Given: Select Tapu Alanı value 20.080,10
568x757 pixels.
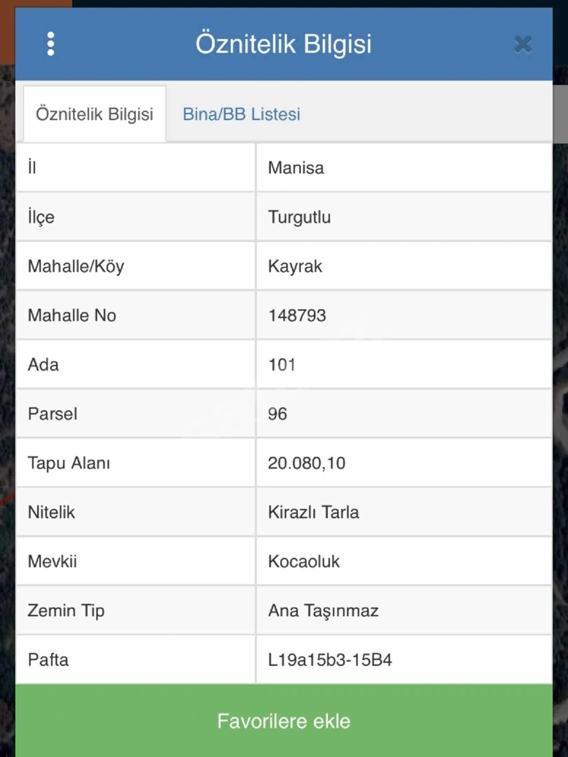Looking at the screenshot, I should point(307,463).
